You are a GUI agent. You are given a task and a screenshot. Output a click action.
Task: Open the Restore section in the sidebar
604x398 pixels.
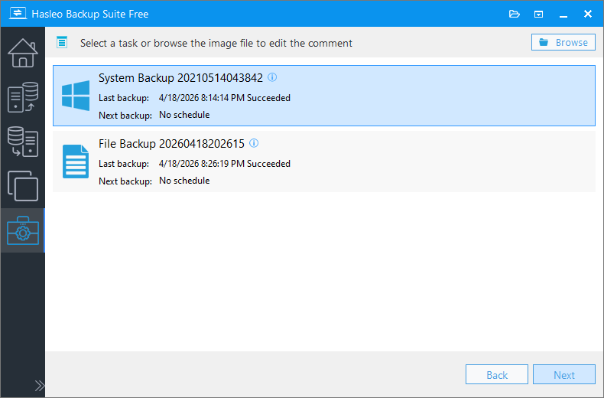tap(23, 142)
